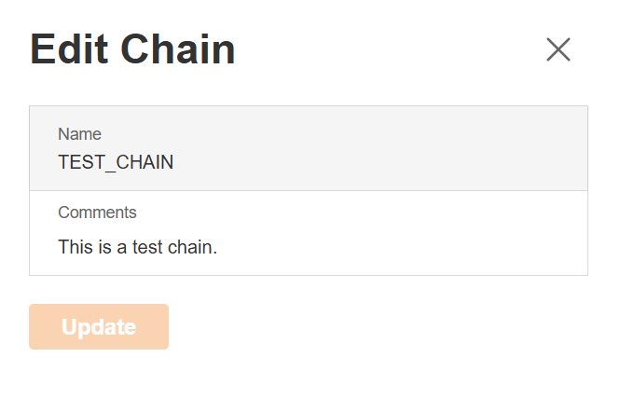Click the word 'Edit' in the title
The image size is (620, 398).
(x=68, y=49)
